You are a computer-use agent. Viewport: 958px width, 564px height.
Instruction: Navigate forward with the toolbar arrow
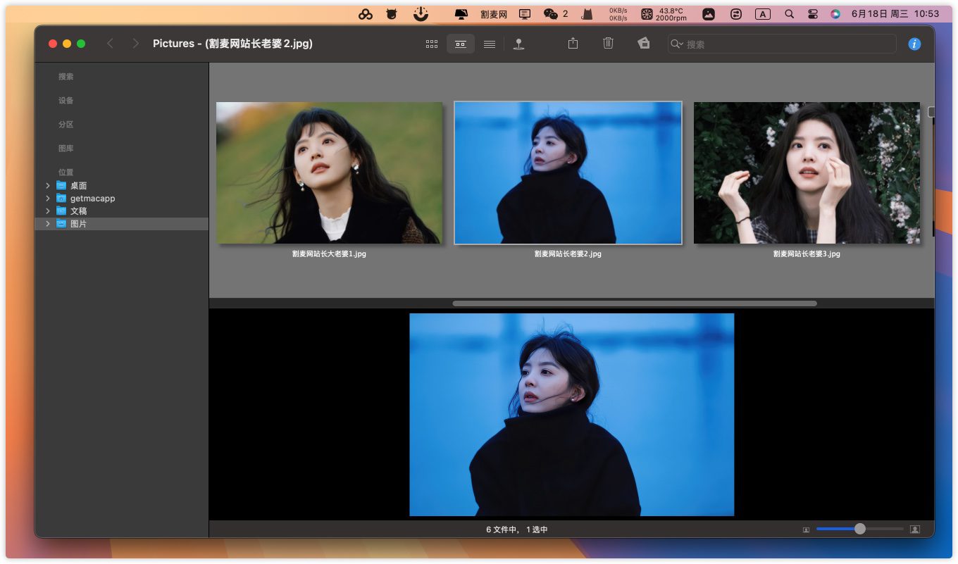[x=135, y=44]
